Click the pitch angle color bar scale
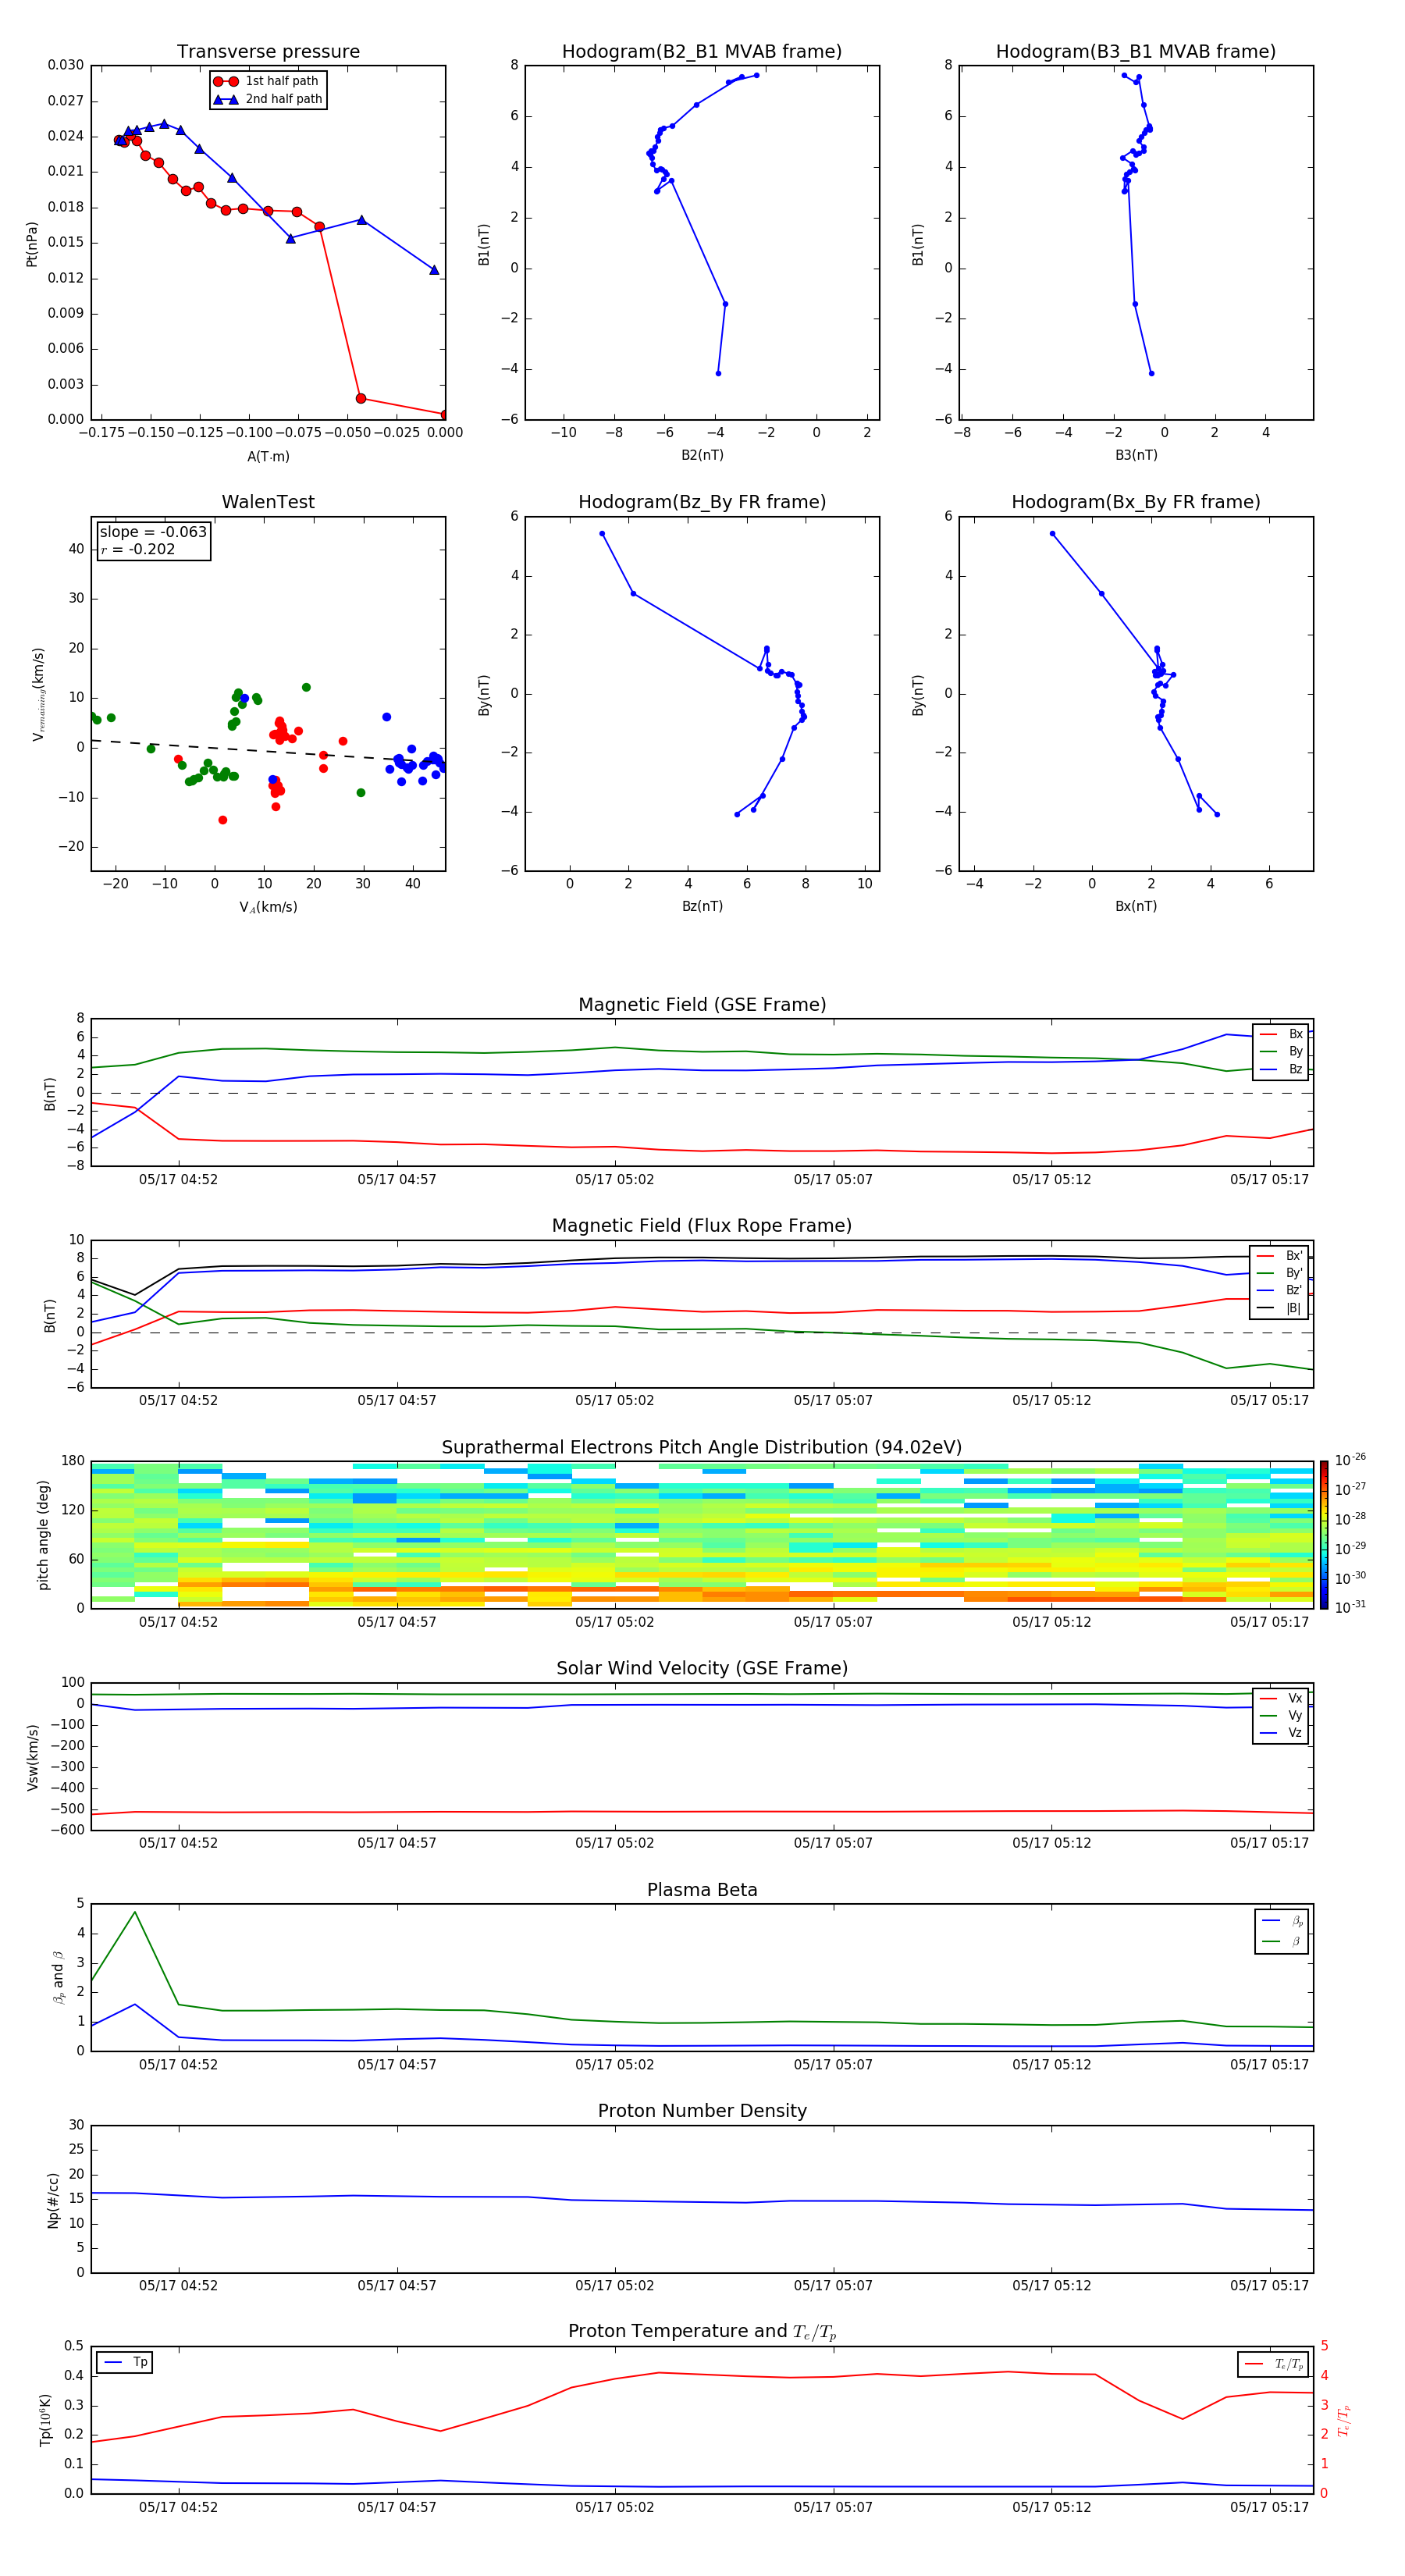 tap(1324, 1535)
